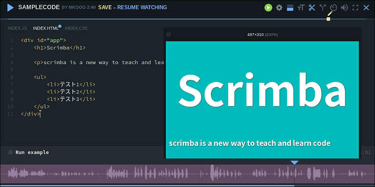Click the テスト1 list item line
This screenshot has width=375, height=187.
71,85
